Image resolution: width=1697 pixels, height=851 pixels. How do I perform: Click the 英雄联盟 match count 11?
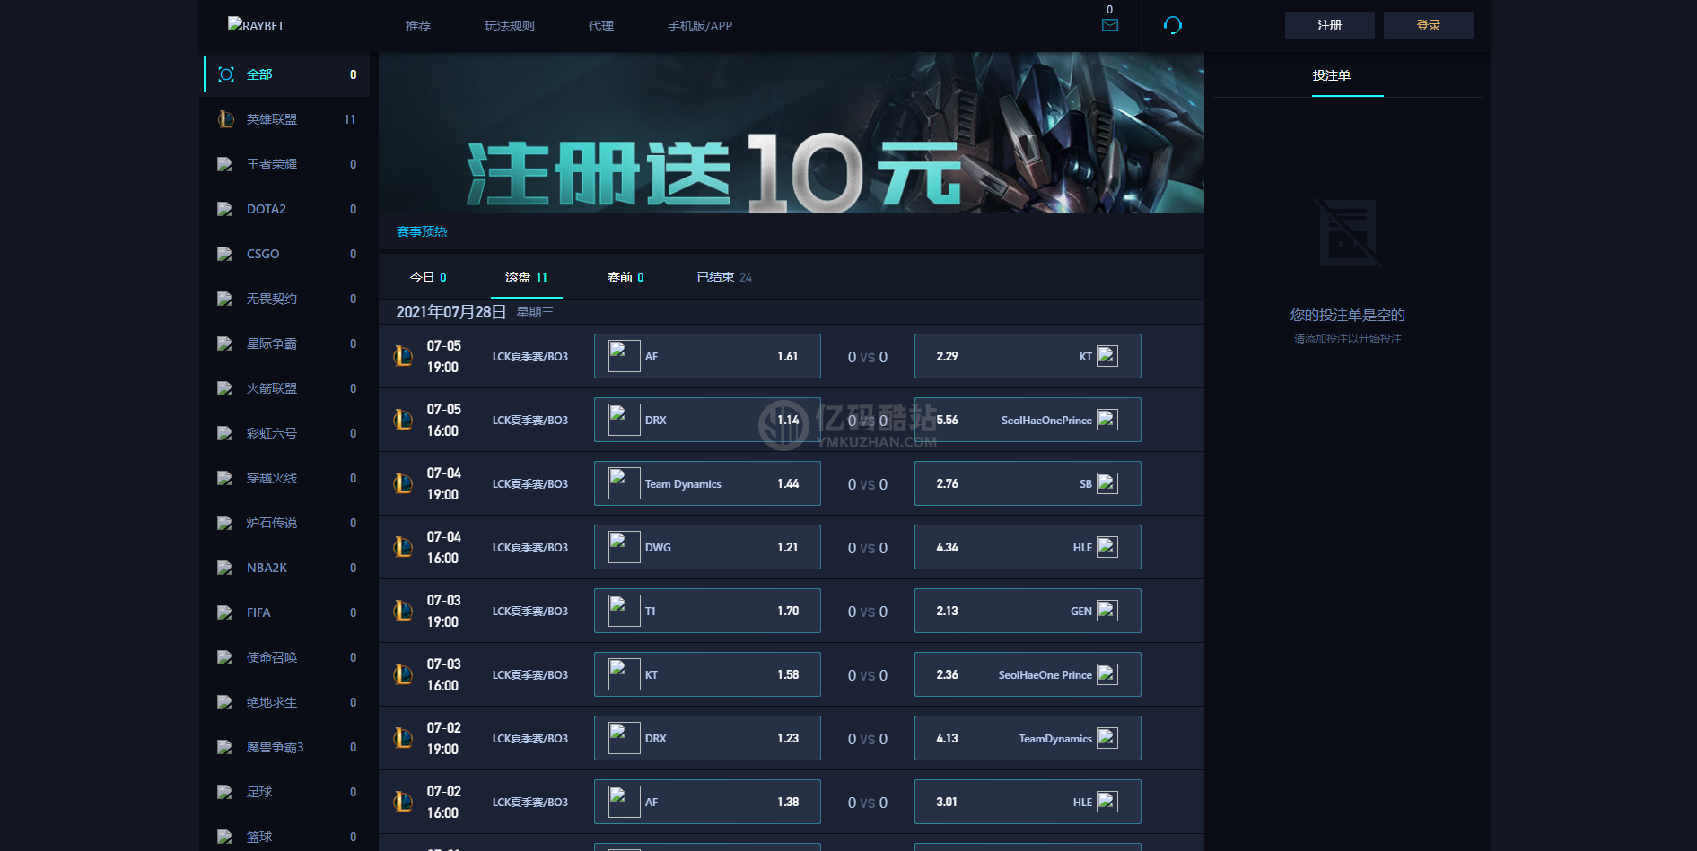point(350,119)
